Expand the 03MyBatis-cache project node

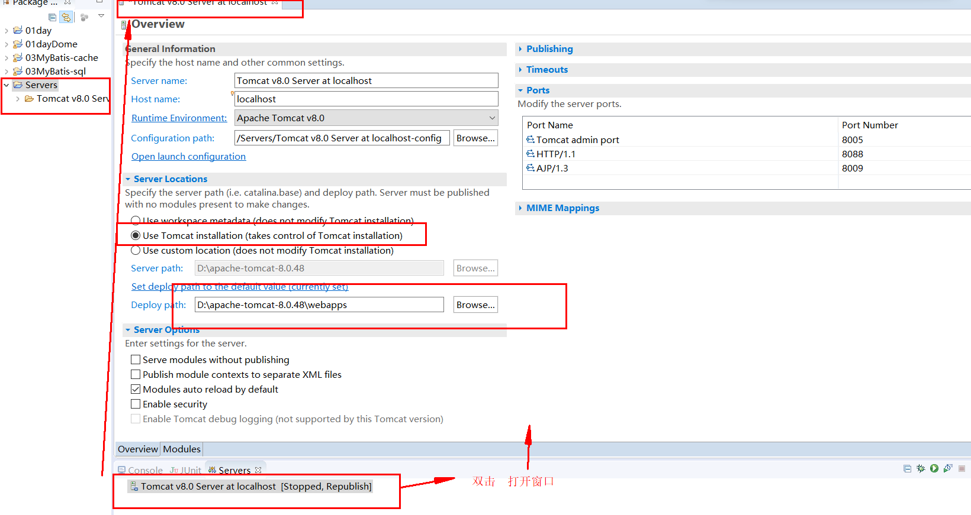pyautogui.click(x=7, y=58)
